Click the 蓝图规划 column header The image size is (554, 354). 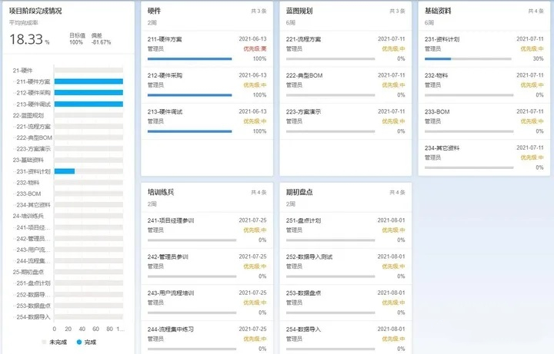click(x=299, y=12)
